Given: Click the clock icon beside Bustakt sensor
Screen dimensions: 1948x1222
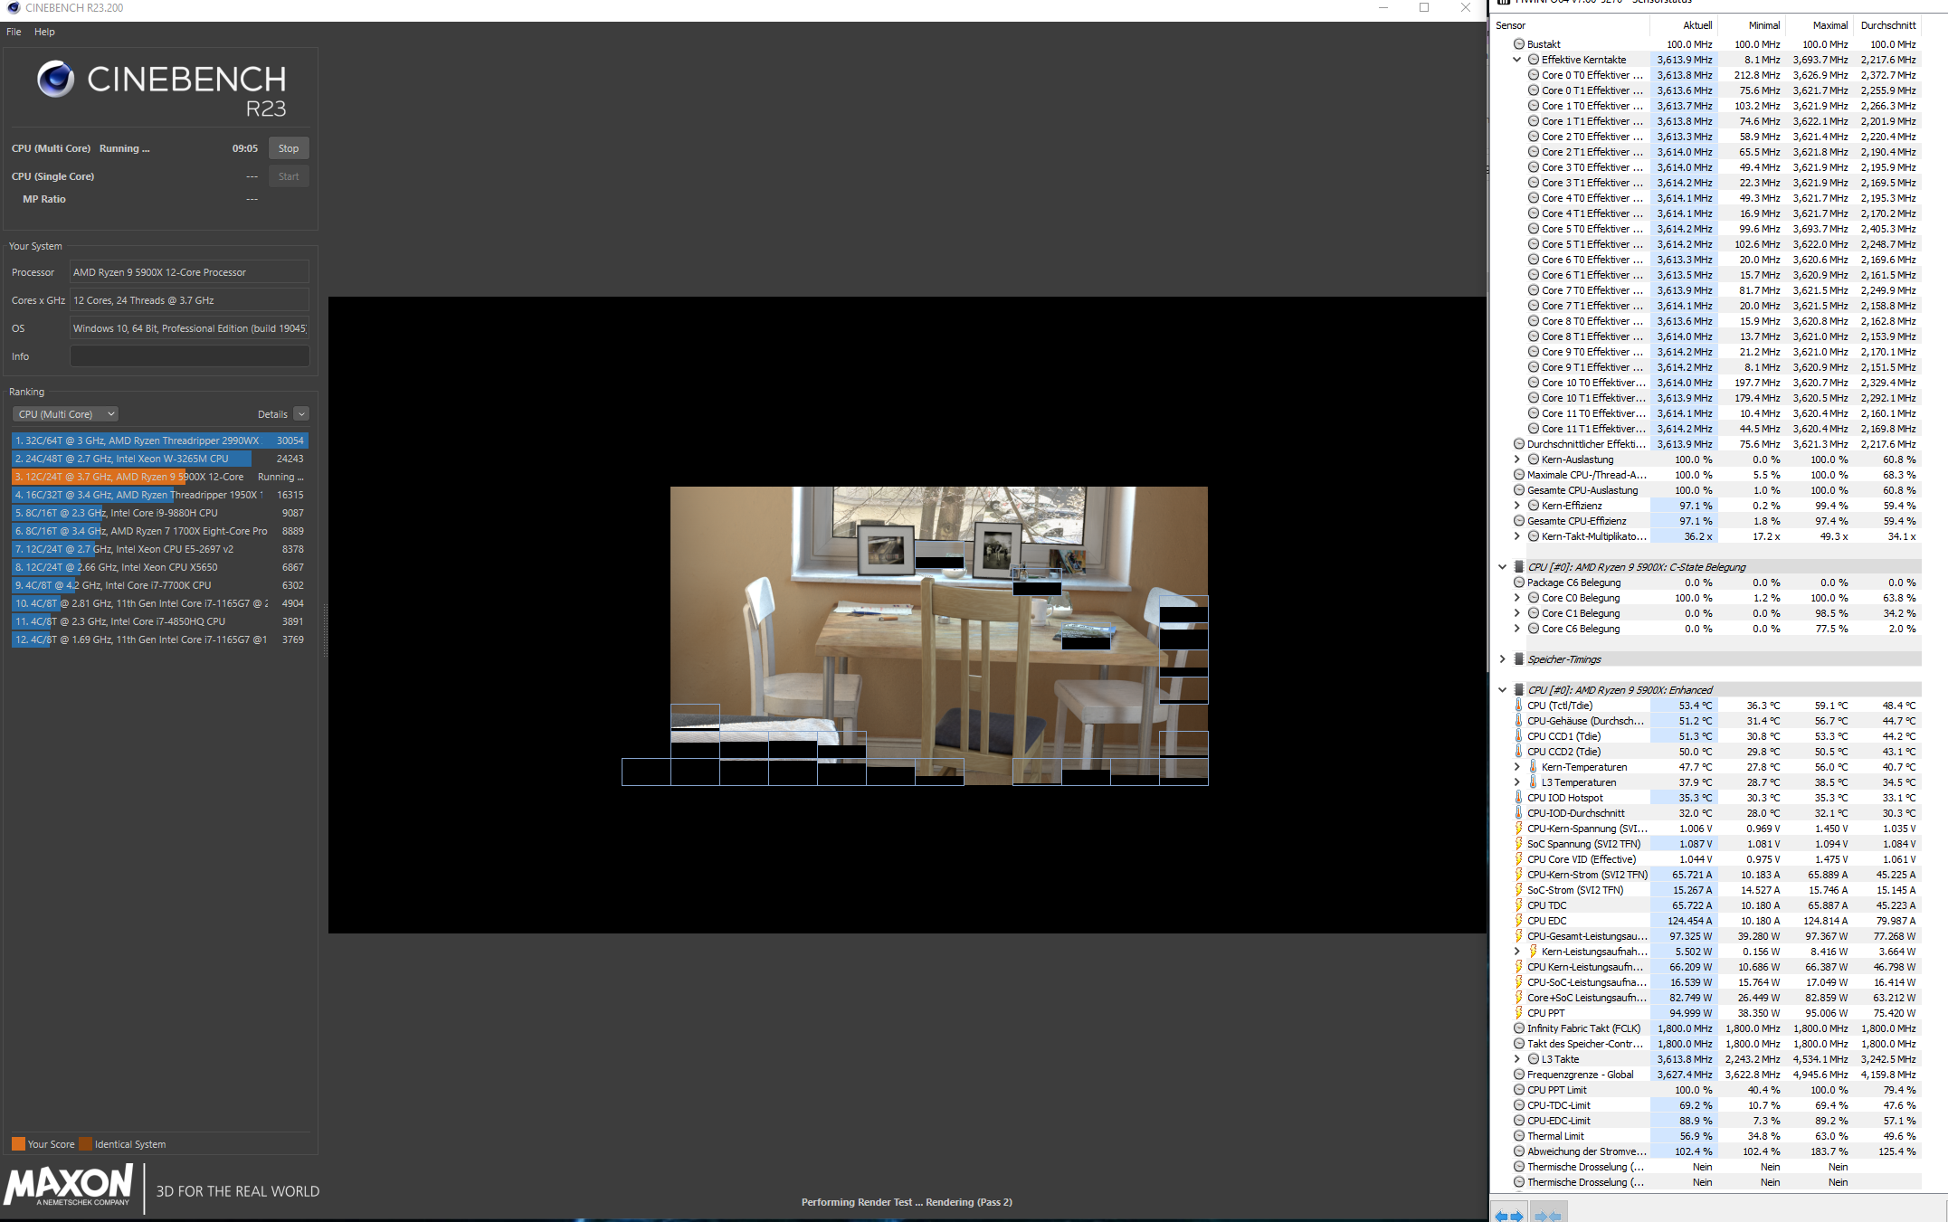Looking at the screenshot, I should [1519, 44].
